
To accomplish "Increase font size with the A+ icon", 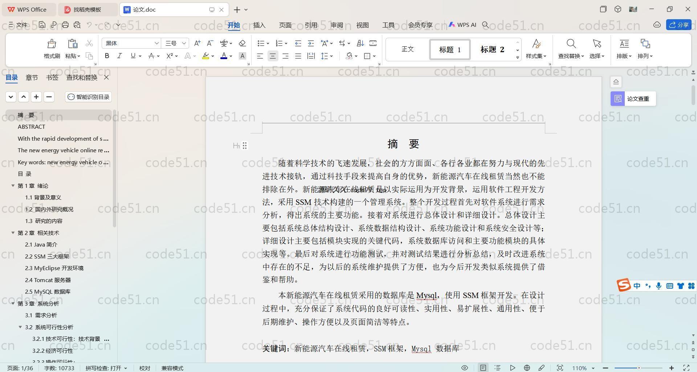I will (x=197, y=43).
